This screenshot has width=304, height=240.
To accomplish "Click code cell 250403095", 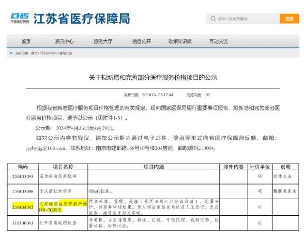I will coord(23,176).
